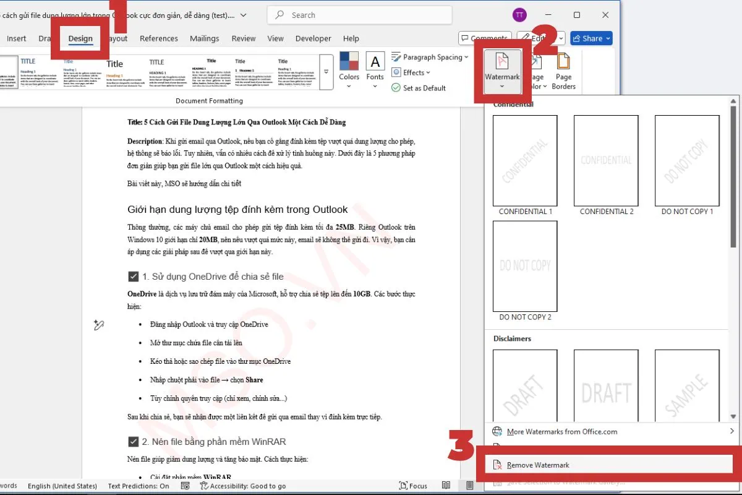Switch to the Review tab

pos(243,38)
